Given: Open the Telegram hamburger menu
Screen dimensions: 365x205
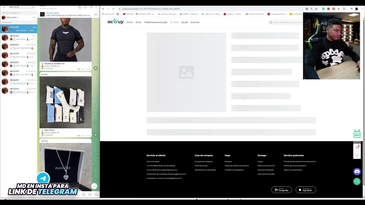Looking at the screenshot, I should pos(4,7).
